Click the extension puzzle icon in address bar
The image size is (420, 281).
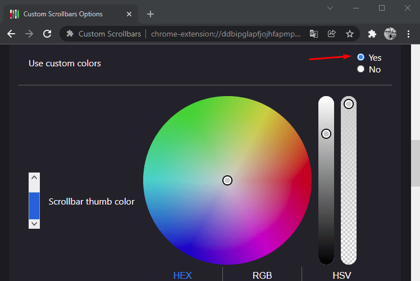70,34
